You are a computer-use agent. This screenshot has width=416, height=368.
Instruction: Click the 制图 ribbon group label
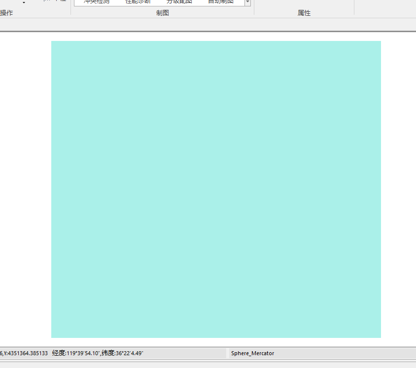click(x=162, y=13)
